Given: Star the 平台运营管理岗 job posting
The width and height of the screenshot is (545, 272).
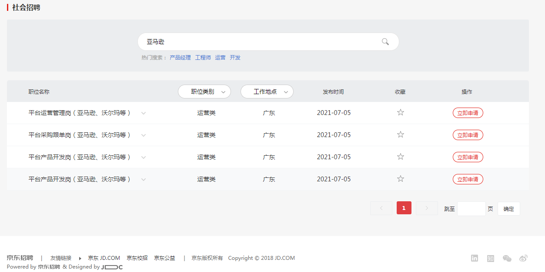Looking at the screenshot, I should tap(400, 112).
